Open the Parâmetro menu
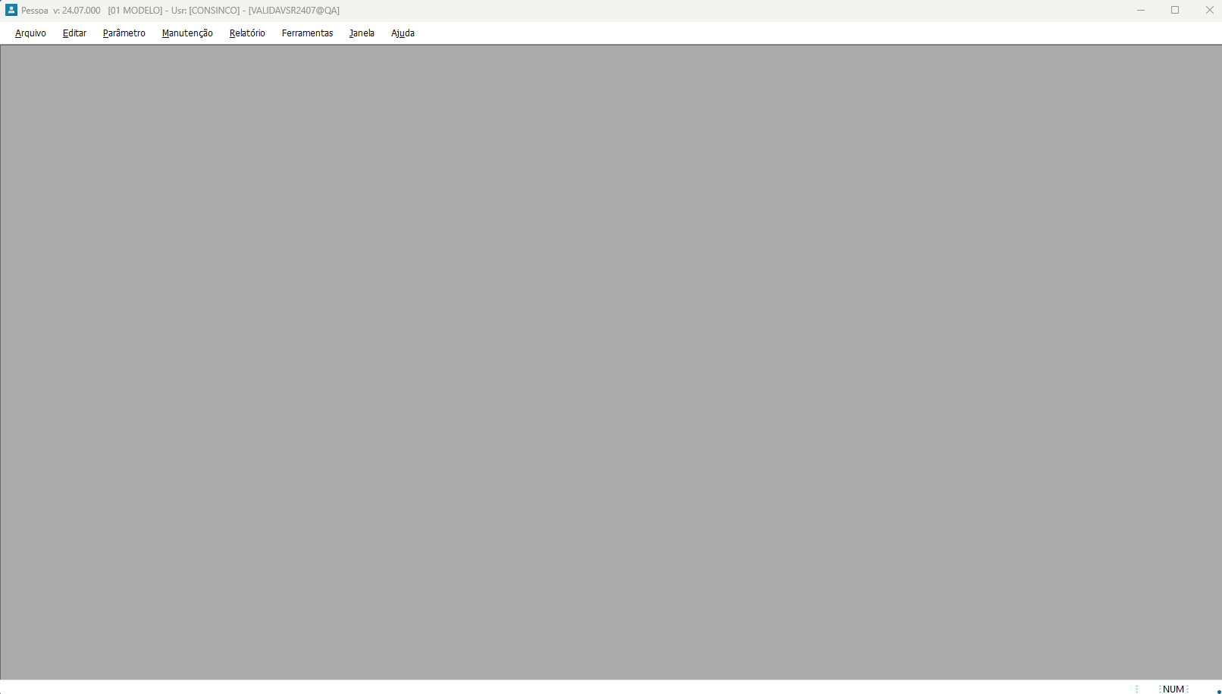The width and height of the screenshot is (1222, 694). point(124,33)
